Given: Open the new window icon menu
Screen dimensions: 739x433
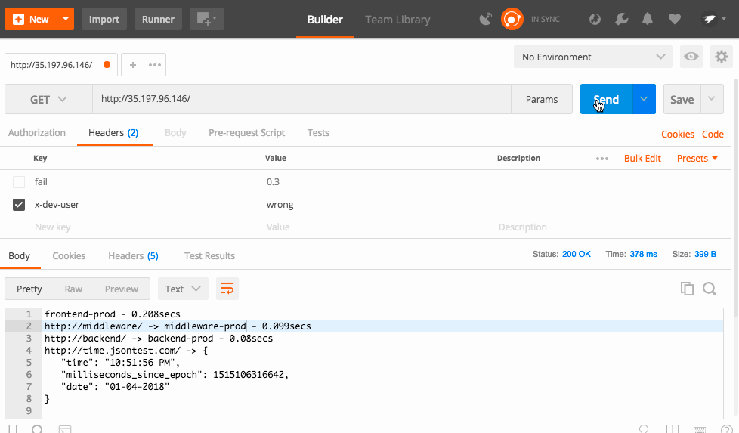Looking at the screenshot, I should point(207,20).
